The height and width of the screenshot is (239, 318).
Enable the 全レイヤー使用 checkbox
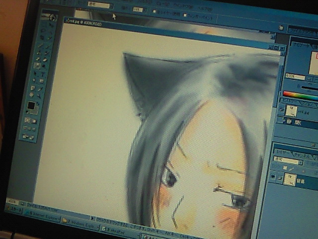pyautogui.click(x=155, y=11)
